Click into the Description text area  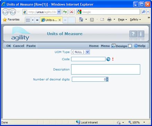(105, 69)
